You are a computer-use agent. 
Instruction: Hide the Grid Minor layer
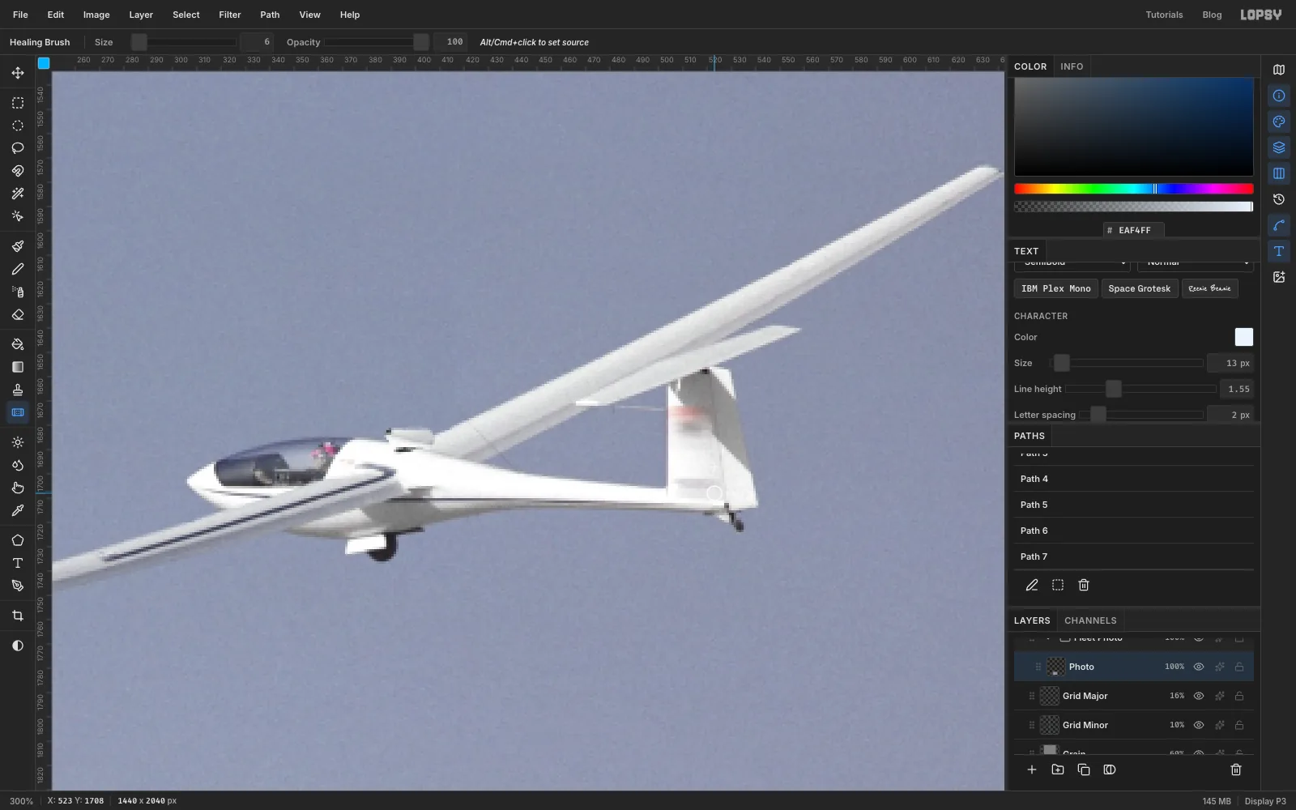1199,725
